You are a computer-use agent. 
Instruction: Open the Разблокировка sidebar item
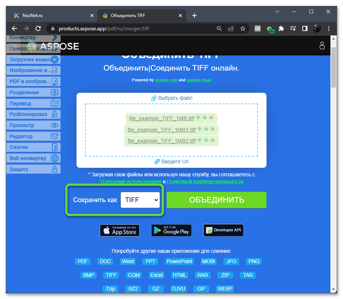pyautogui.click(x=33, y=114)
